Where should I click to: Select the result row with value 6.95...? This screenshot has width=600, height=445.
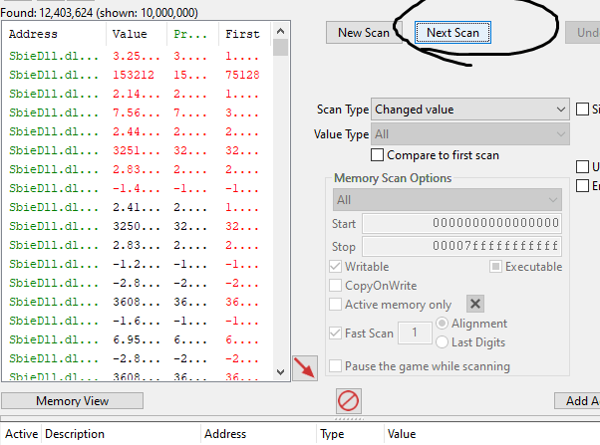coord(138,339)
